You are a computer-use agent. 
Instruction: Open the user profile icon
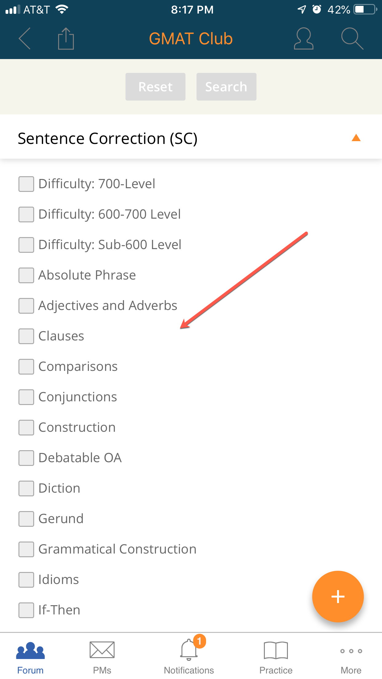[x=304, y=38]
